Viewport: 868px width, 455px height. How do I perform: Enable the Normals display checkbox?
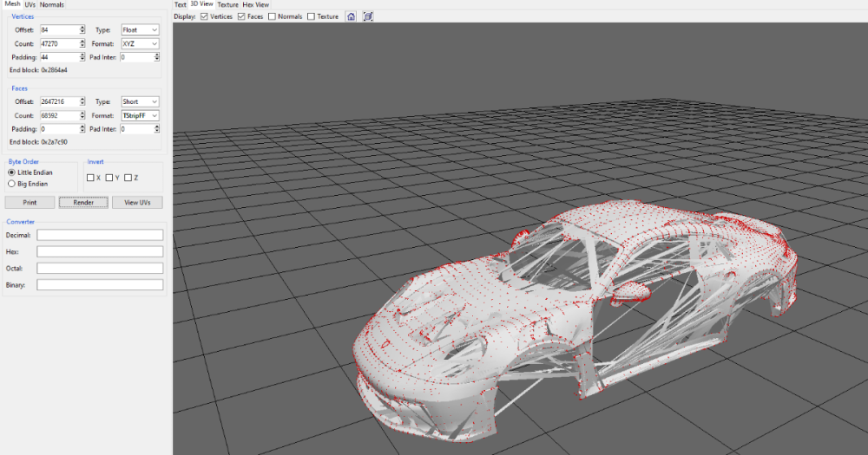pyautogui.click(x=273, y=16)
